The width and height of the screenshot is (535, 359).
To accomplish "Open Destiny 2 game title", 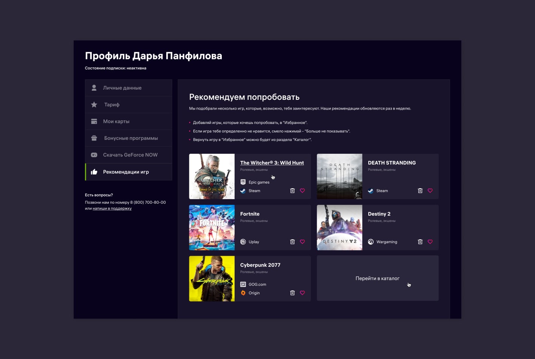I will point(379,214).
